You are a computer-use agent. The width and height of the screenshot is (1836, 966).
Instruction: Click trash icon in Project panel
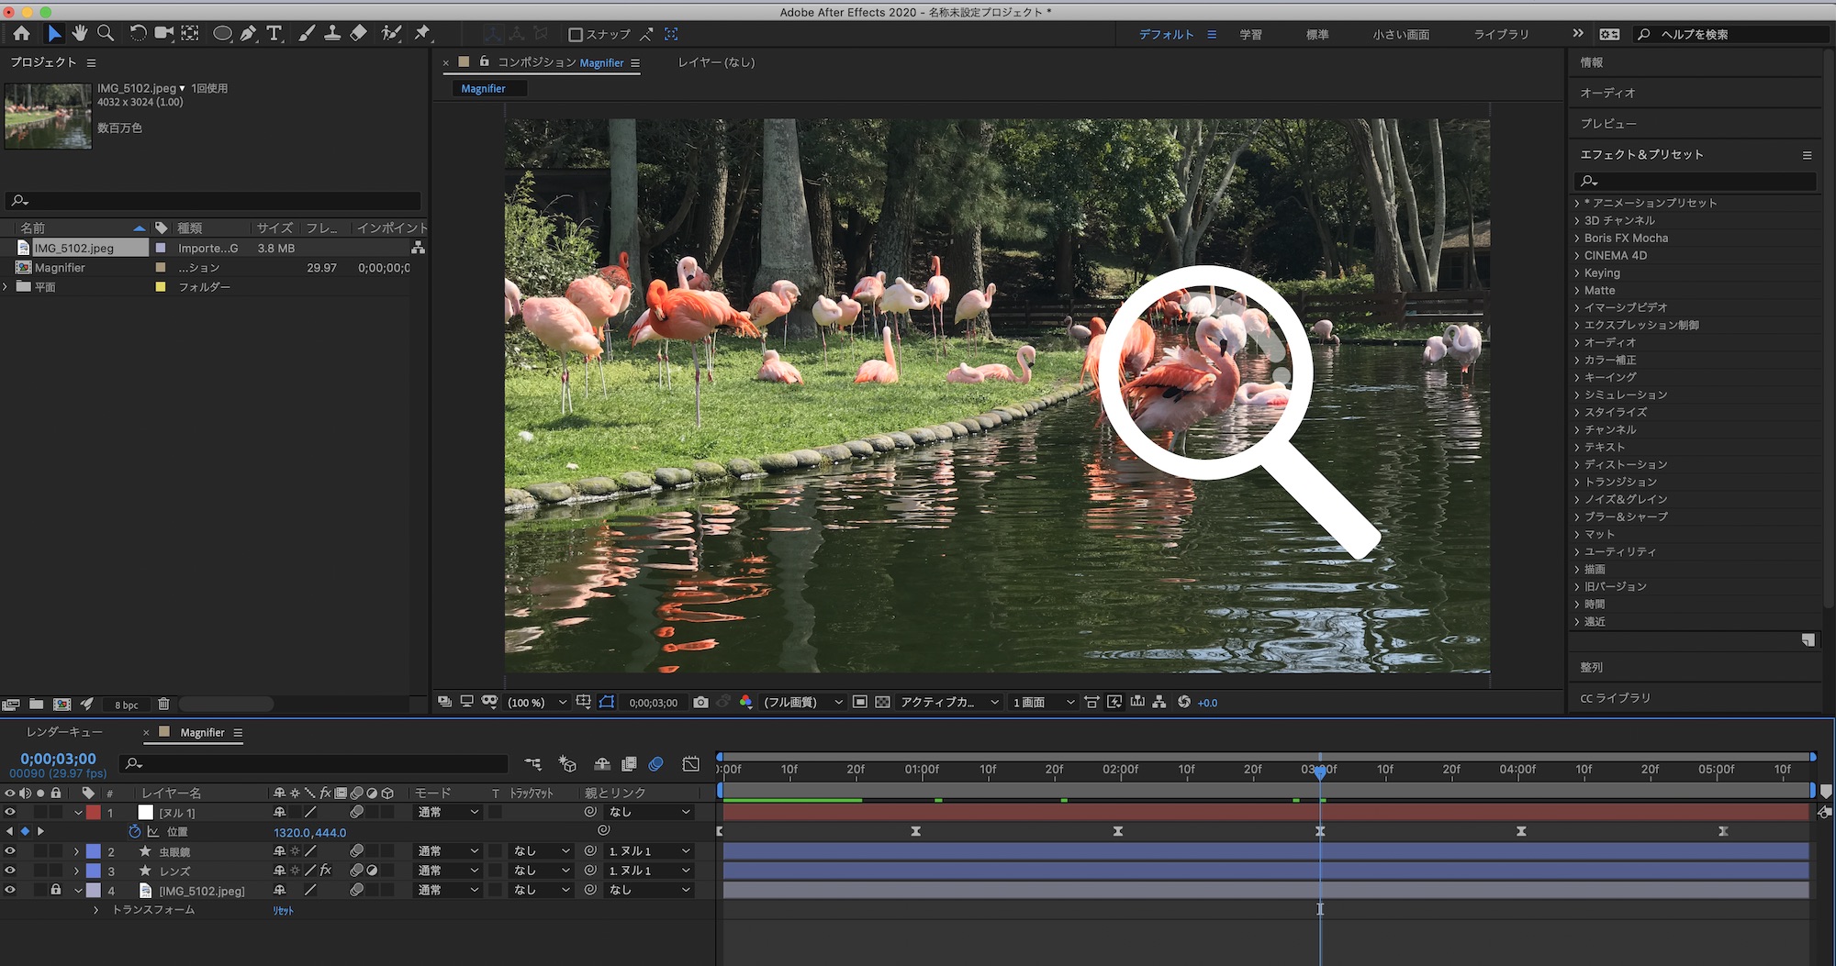(x=163, y=705)
